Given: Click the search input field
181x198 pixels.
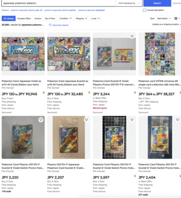Looking at the screenshot, I should pos(58,3).
